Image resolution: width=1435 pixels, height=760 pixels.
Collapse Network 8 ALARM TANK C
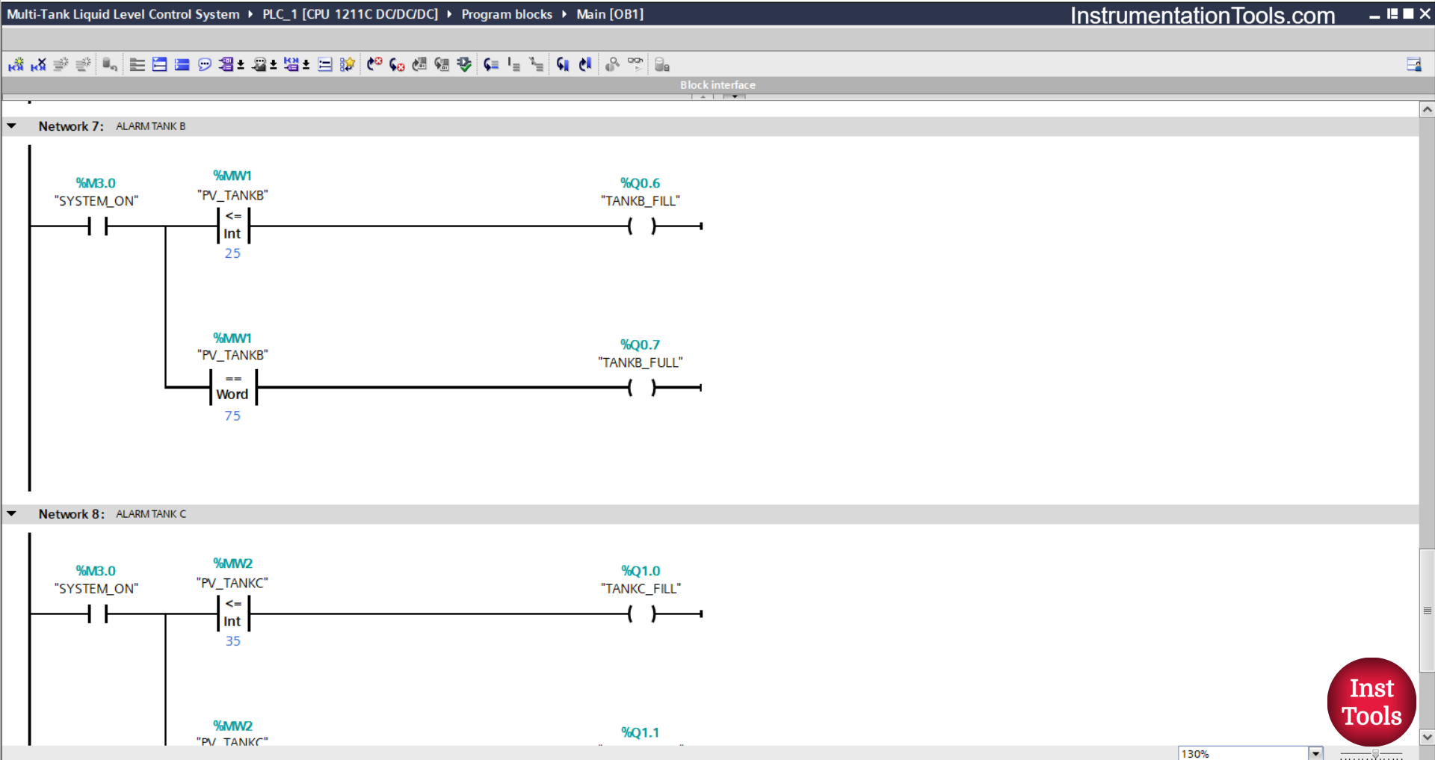click(x=12, y=513)
